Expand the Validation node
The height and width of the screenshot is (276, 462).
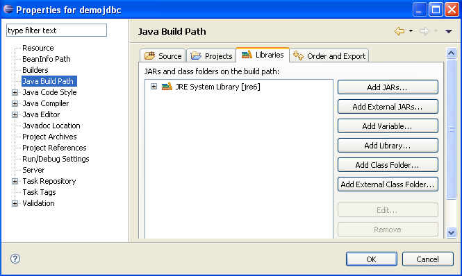[x=15, y=203]
